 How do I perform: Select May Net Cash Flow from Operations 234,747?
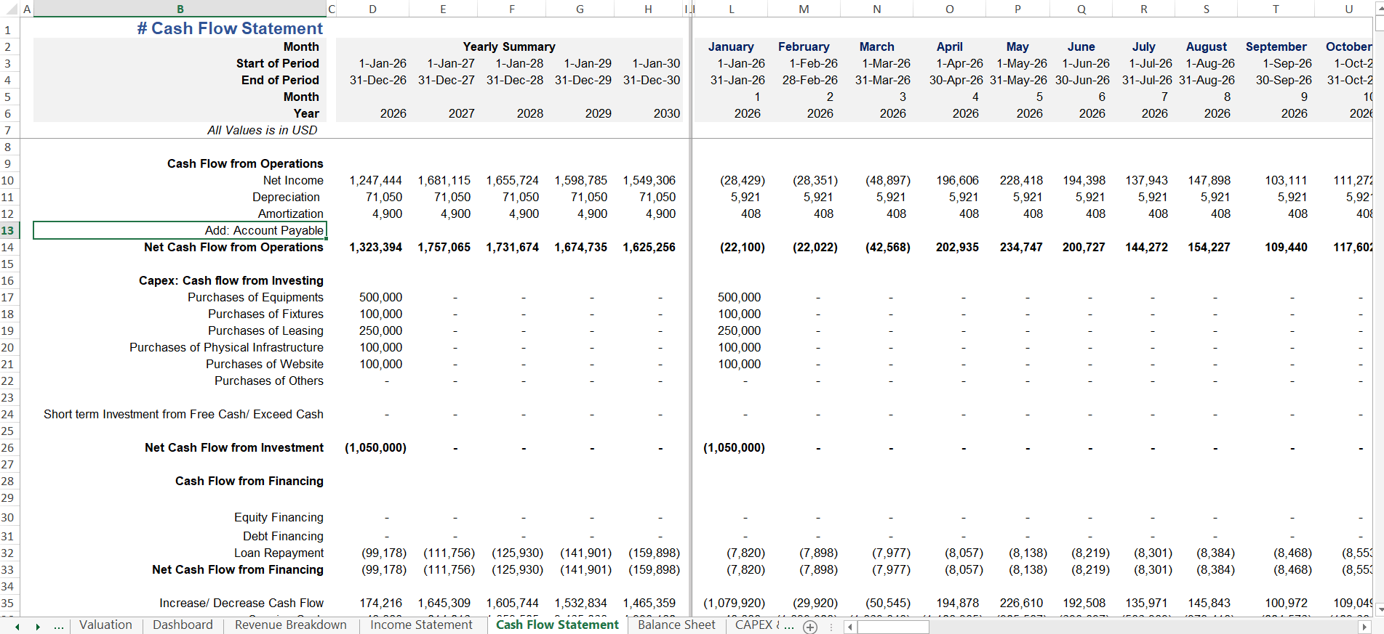[1021, 247]
